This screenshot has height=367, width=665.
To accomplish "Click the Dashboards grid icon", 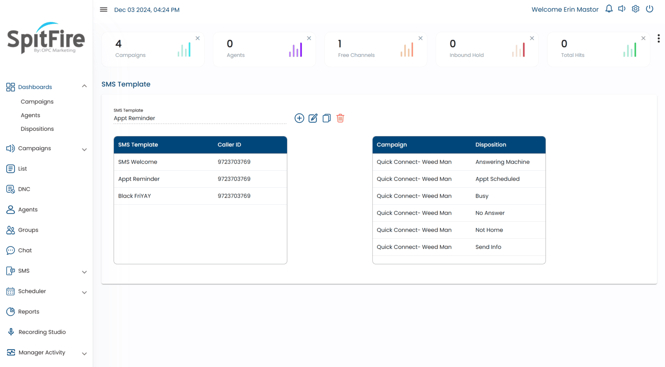I will (10, 87).
